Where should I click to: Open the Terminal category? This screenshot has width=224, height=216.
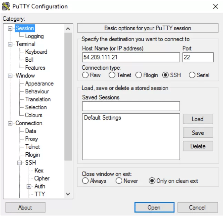[x=26, y=44]
